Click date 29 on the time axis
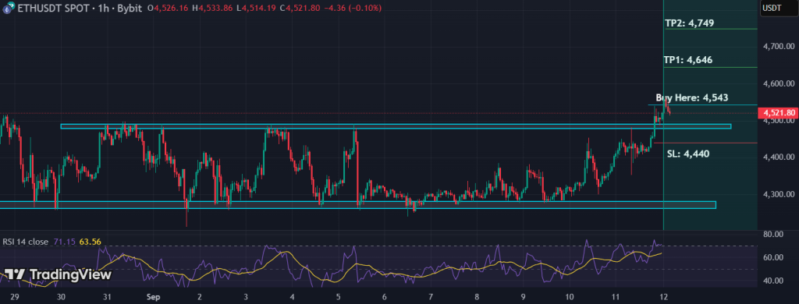 (x=15, y=296)
